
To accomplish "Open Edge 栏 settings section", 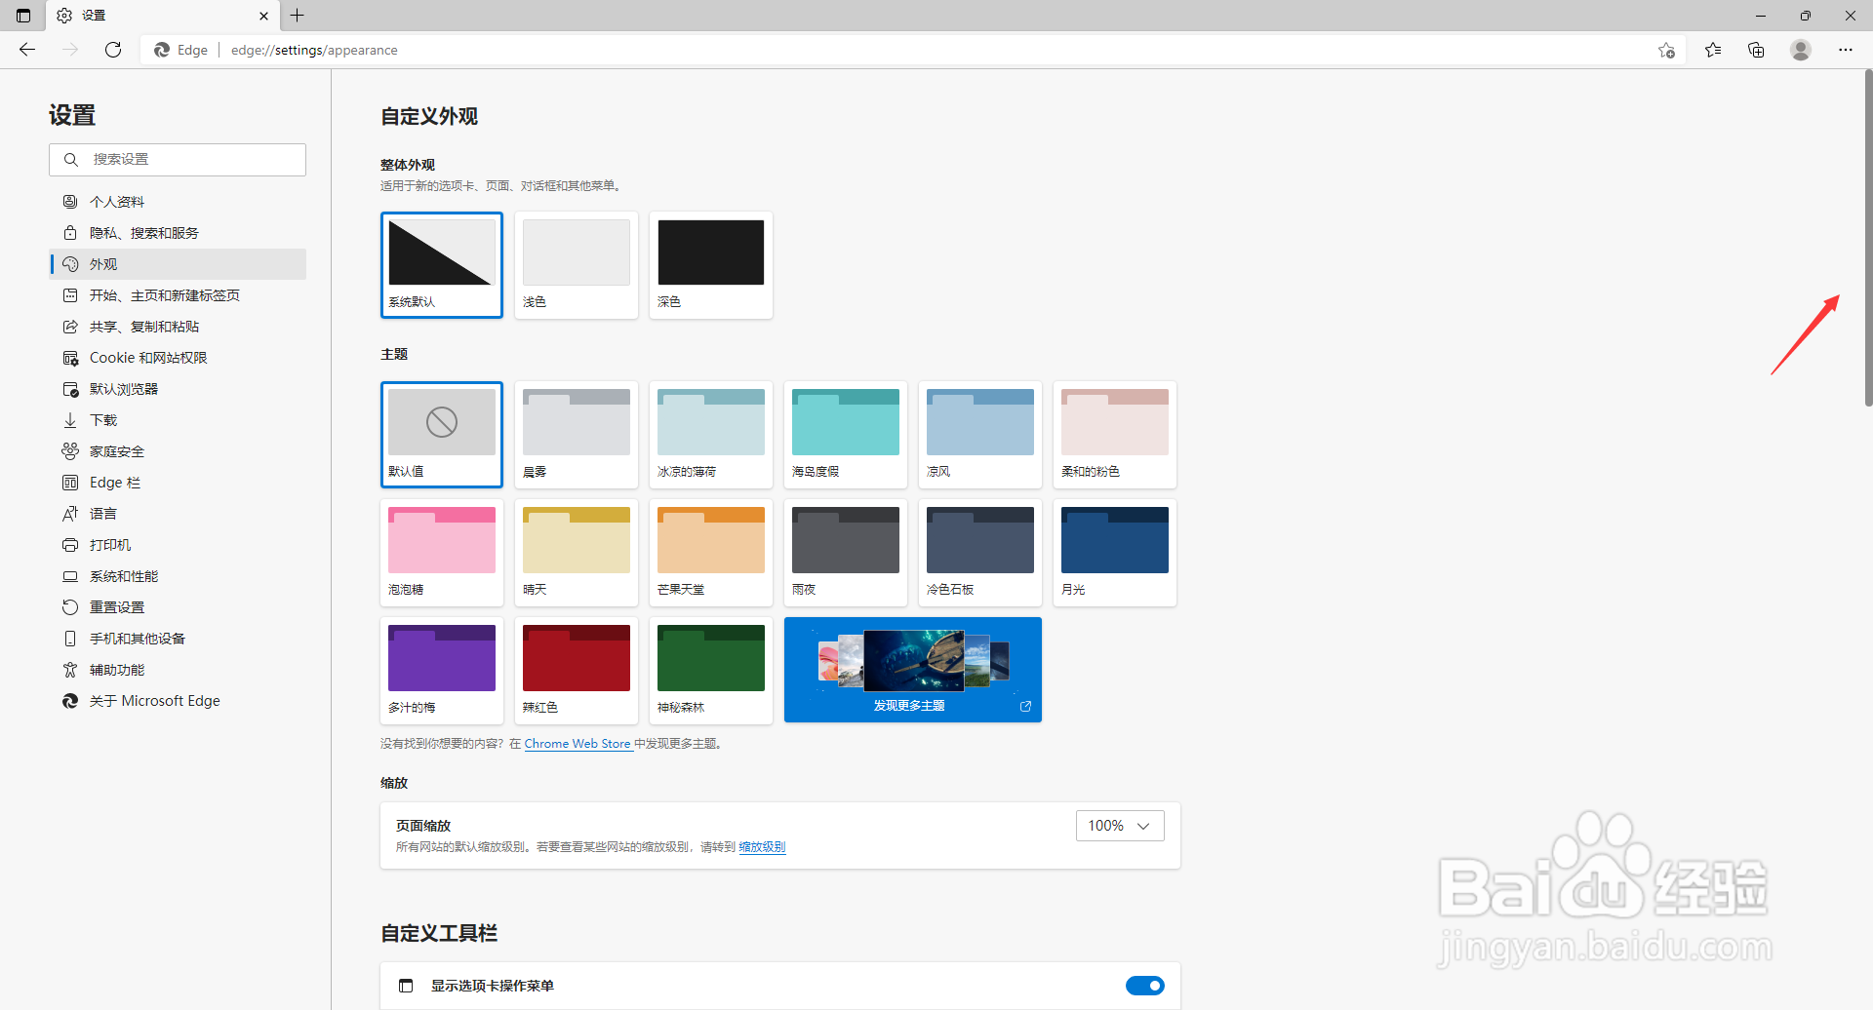I will pos(178,483).
